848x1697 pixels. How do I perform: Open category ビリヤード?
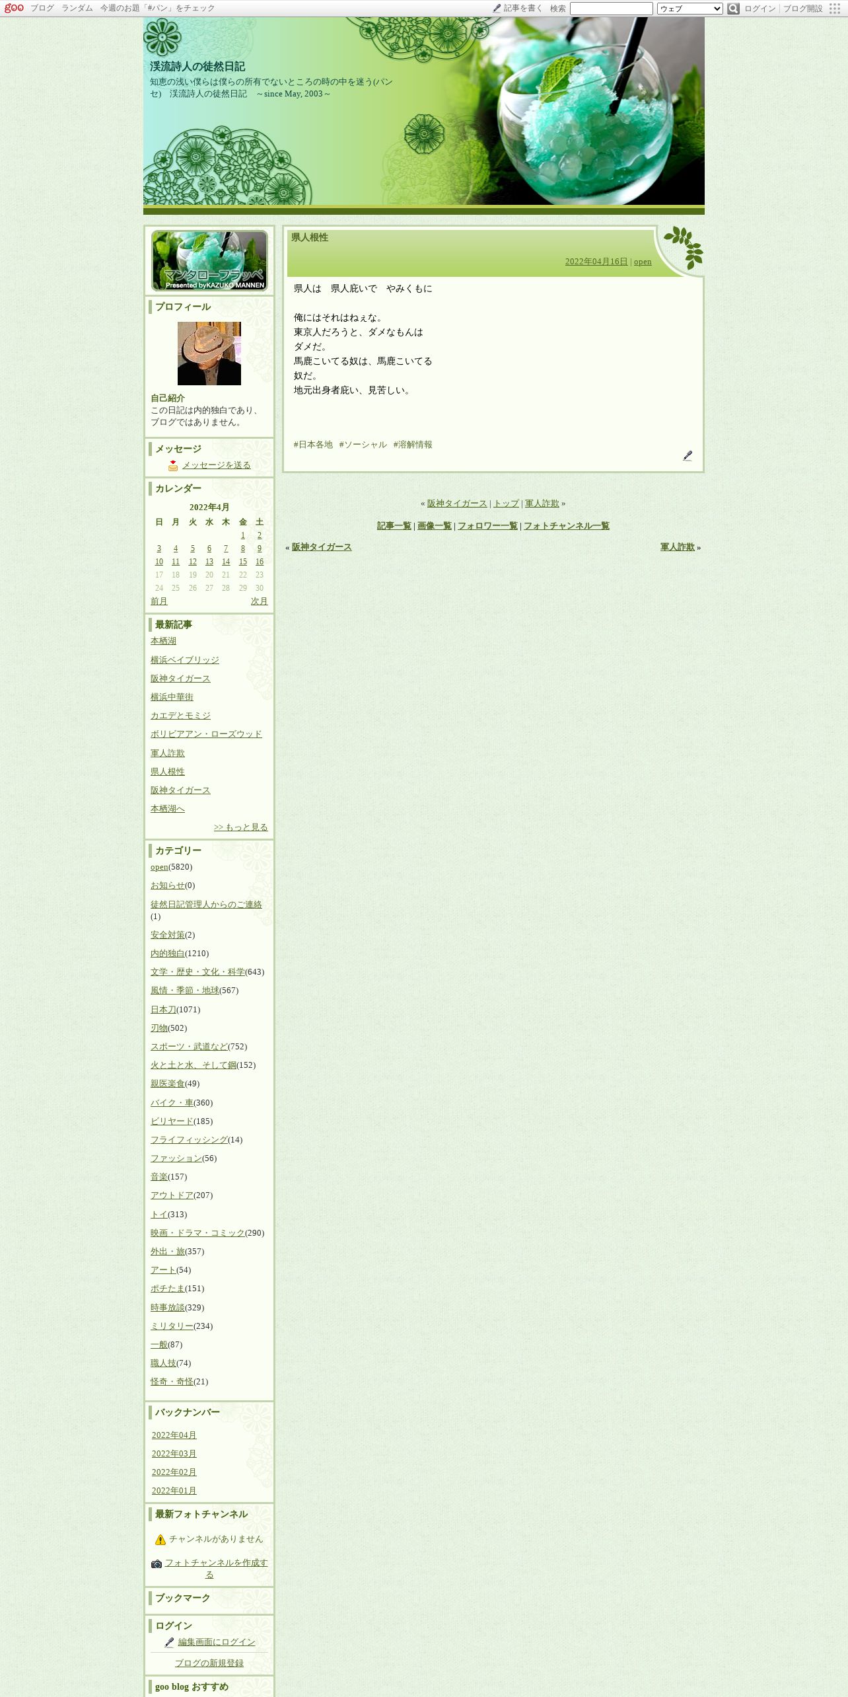pyautogui.click(x=172, y=1121)
